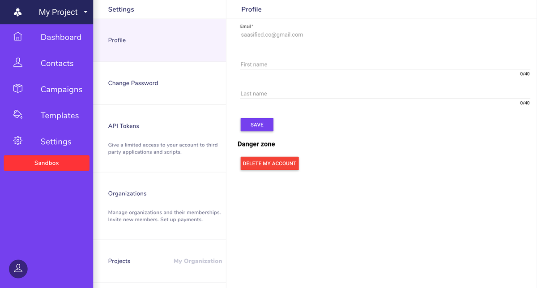The image size is (537, 288).
Task: Click the Dashboard house icon
Action: [x=18, y=37]
